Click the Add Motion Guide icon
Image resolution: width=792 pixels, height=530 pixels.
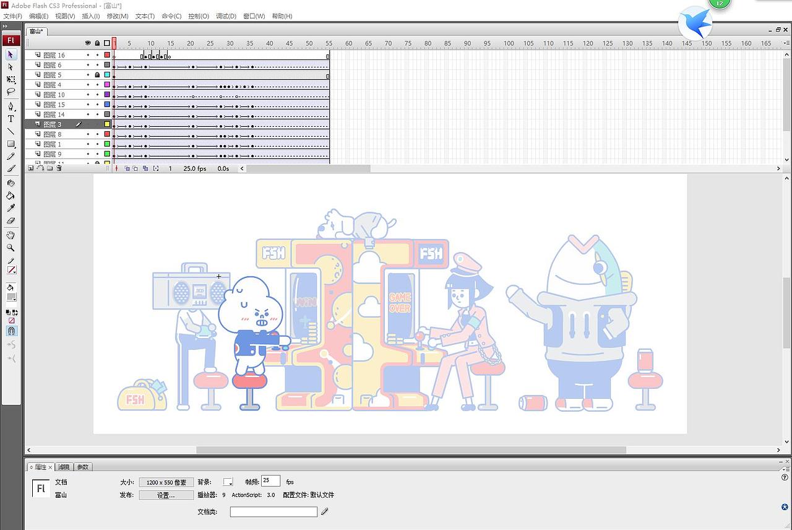(40, 168)
